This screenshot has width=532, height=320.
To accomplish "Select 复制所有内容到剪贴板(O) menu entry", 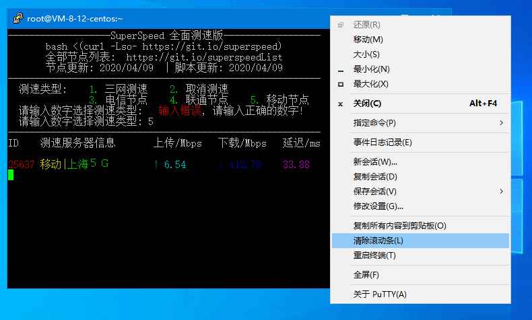I will [x=399, y=226].
